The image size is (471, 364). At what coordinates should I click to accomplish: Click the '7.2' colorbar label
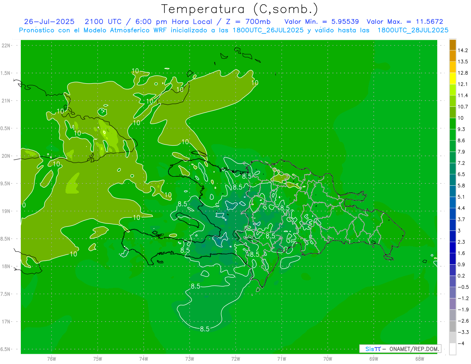click(462, 163)
